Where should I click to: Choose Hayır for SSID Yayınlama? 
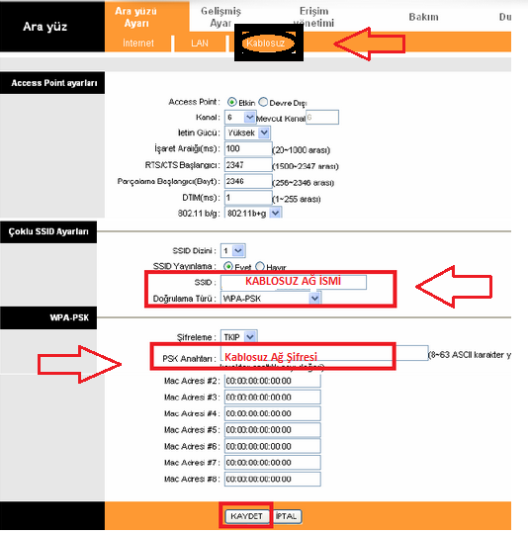[260, 266]
